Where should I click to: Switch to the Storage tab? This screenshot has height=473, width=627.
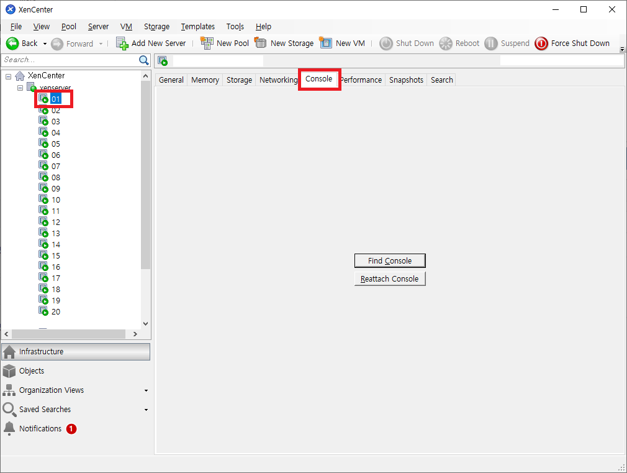[x=239, y=80]
